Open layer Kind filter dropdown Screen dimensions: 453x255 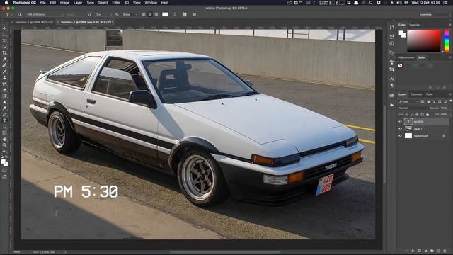[x=408, y=101]
